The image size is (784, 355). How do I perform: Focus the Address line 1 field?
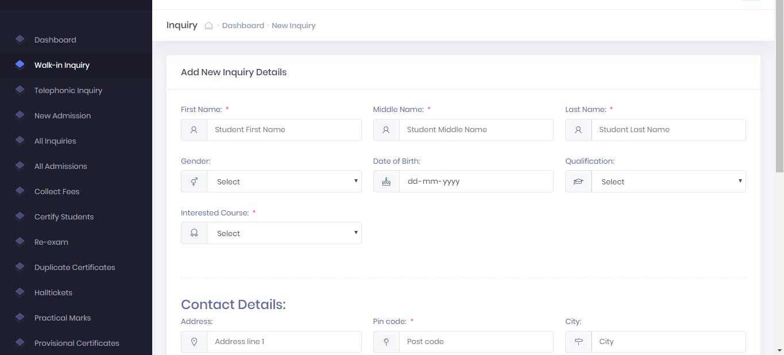pos(284,342)
